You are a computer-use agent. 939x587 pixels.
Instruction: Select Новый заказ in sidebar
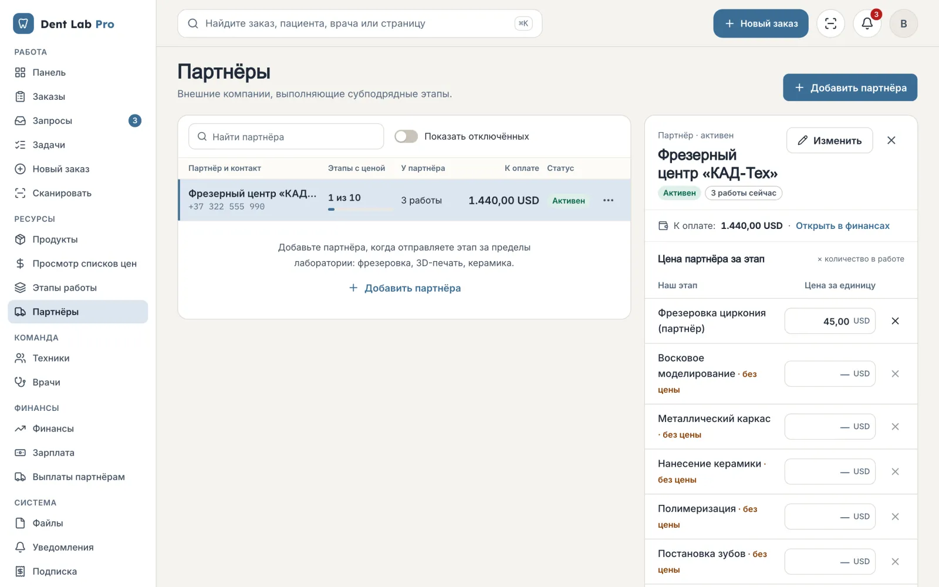78,169
